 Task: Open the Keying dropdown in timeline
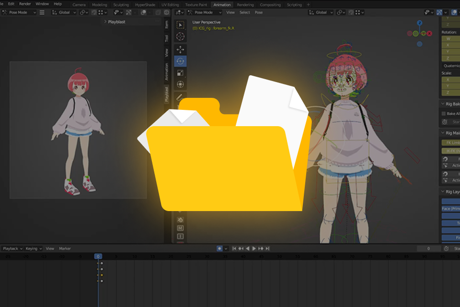[34, 248]
